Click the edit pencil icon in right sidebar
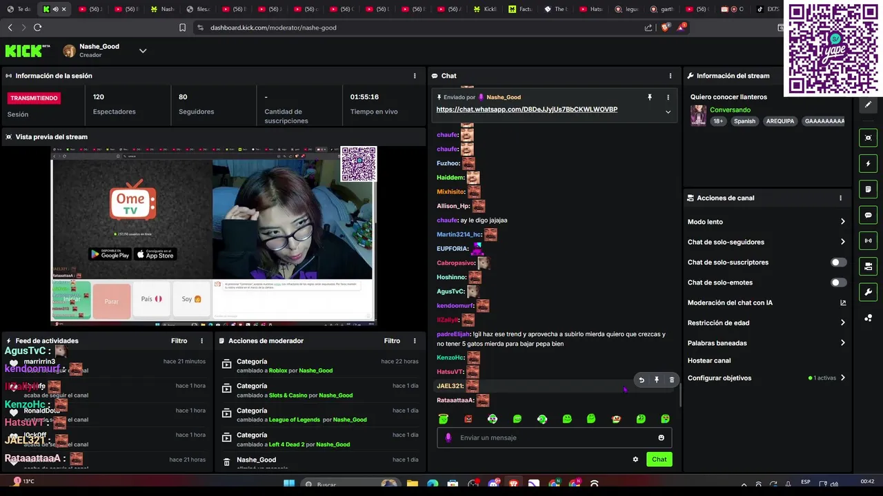The image size is (883, 496). pos(868,105)
